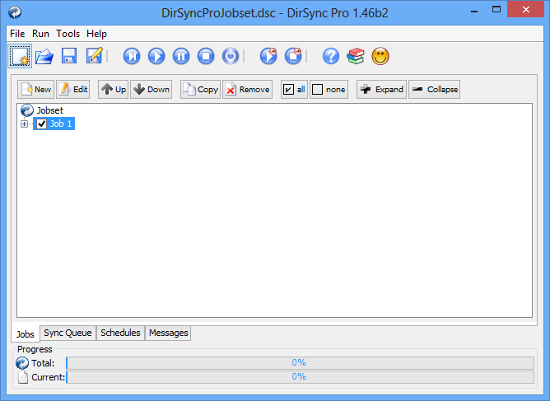Screen dimensions: 550x401
Task: Click the yellow smiley face icon
Action: click(380, 56)
